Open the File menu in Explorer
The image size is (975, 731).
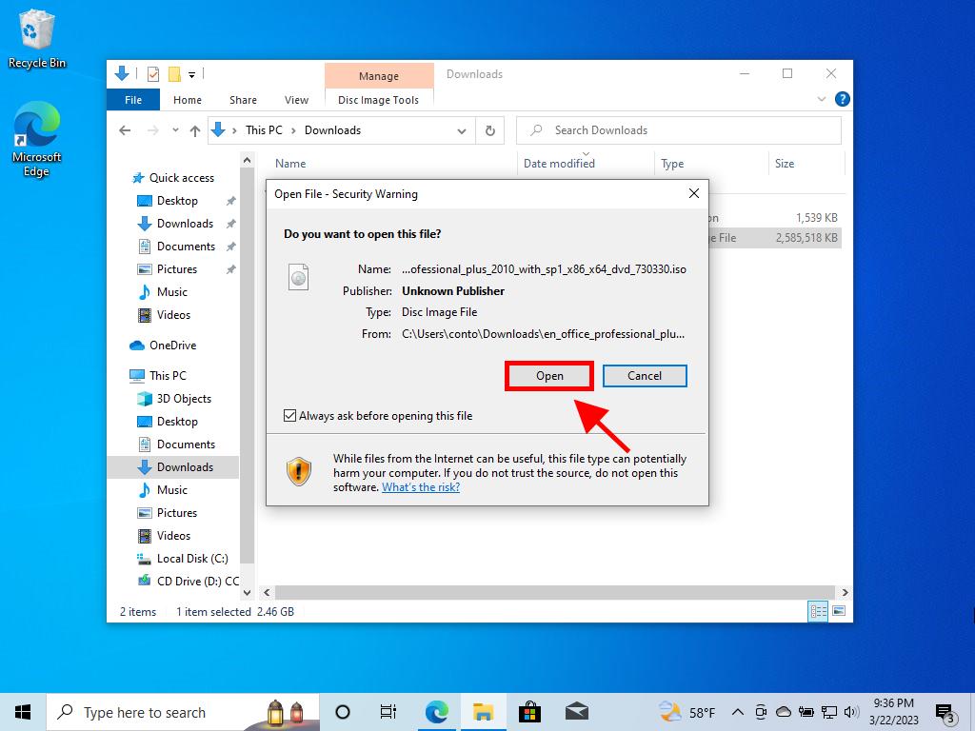click(x=133, y=100)
